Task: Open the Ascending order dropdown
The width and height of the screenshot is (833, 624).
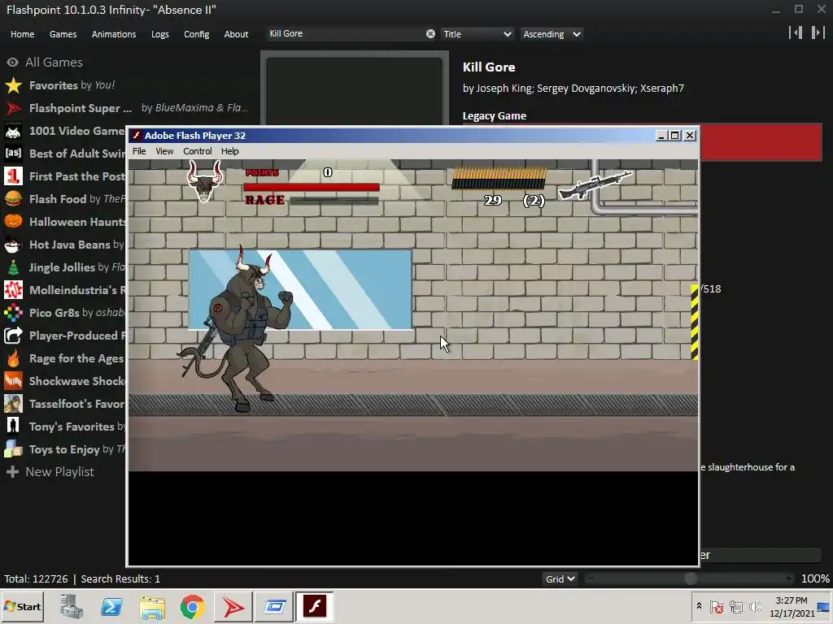Action: (x=552, y=34)
